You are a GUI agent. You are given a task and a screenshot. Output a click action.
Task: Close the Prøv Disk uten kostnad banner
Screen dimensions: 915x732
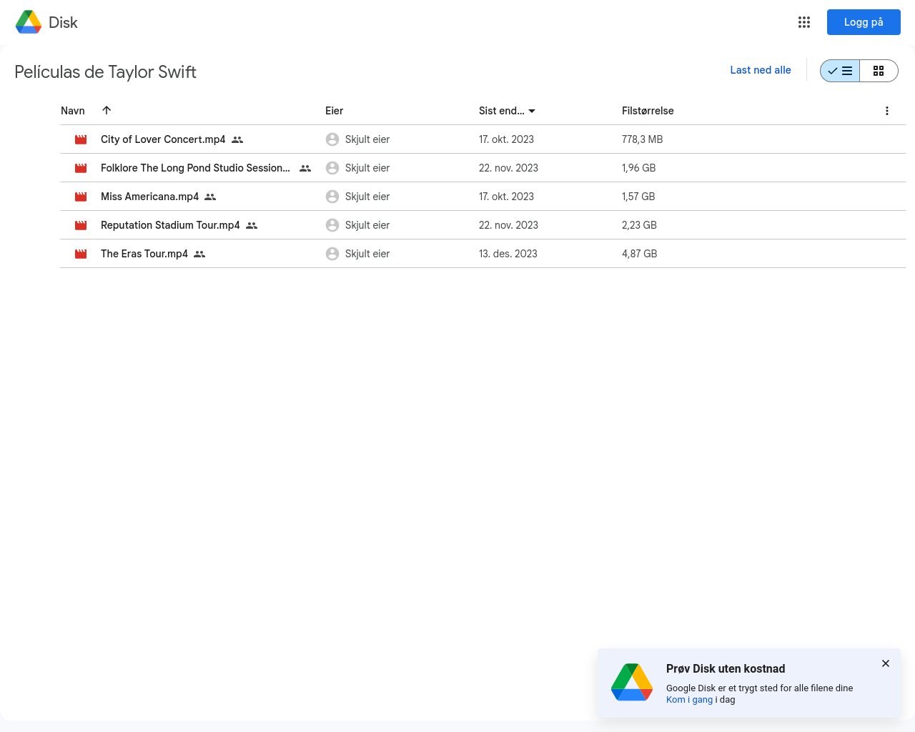886,663
